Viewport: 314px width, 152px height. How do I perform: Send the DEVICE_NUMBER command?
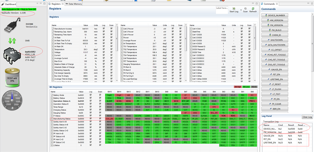click(275, 15)
